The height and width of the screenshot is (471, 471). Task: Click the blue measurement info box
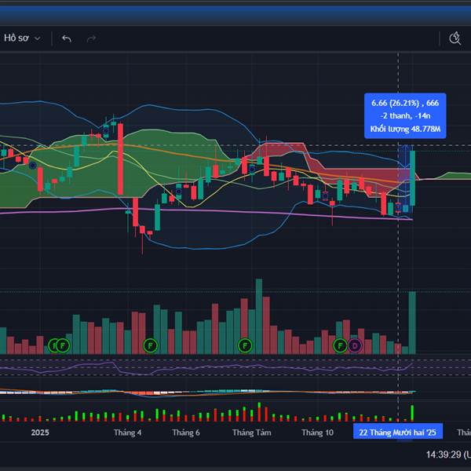405,116
